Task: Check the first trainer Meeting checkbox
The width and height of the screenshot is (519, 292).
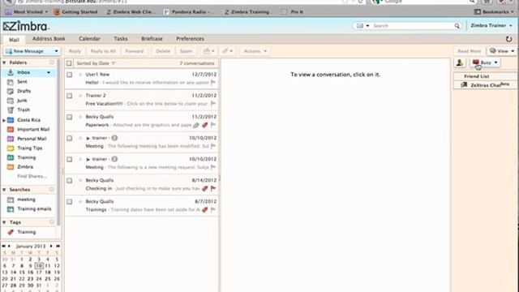Action: click(69, 139)
